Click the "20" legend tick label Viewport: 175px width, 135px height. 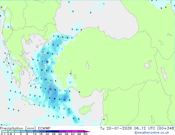pos(47,134)
